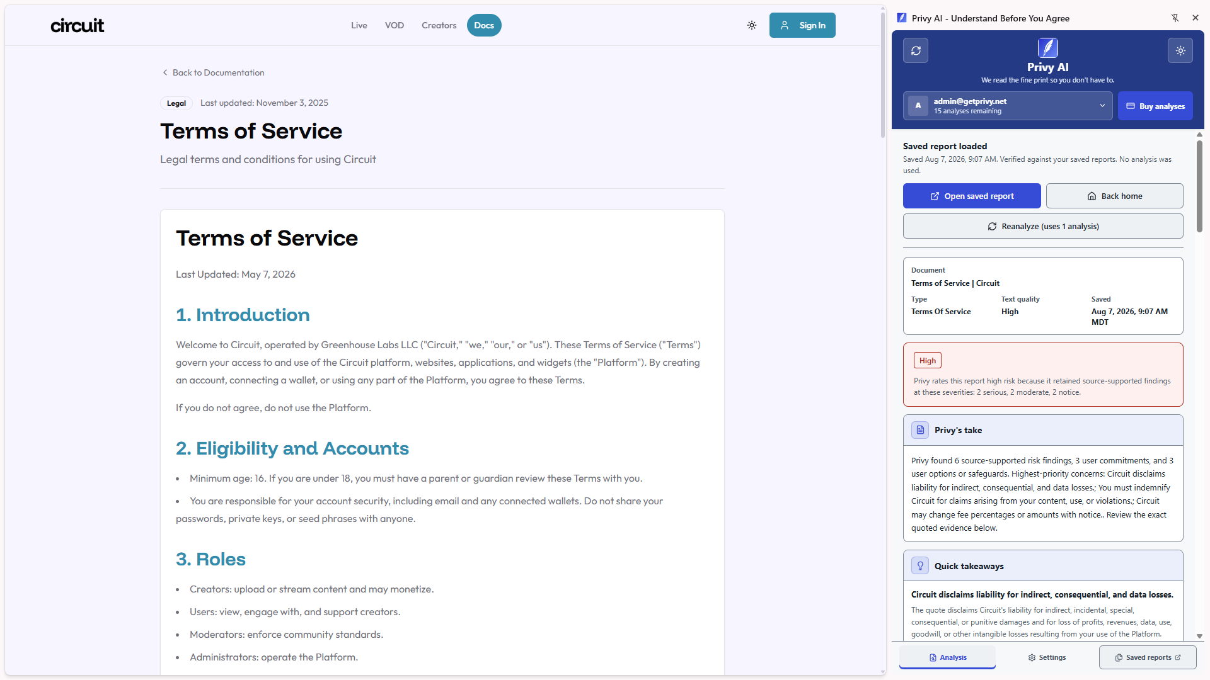
Task: Toggle the website light/dark theme sun icon
Action: [752, 25]
